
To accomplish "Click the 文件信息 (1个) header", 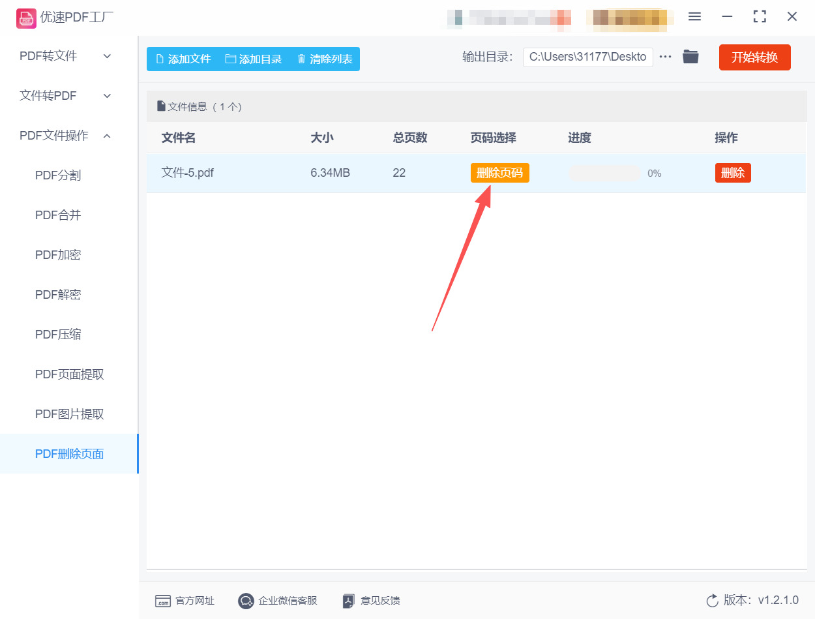I will click(200, 106).
